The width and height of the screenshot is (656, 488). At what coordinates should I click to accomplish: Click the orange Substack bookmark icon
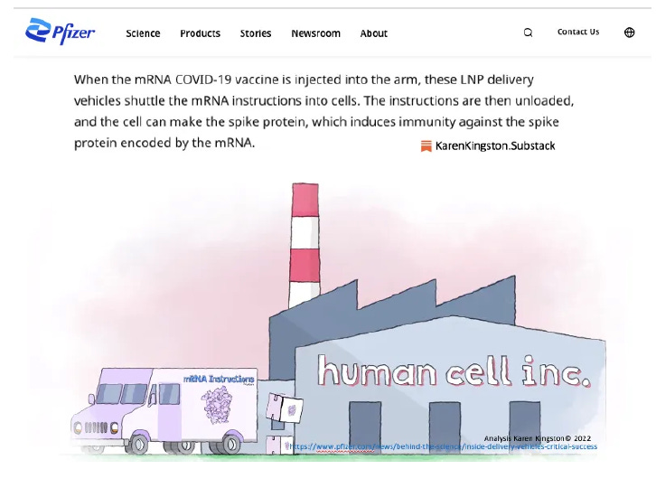pyautogui.click(x=426, y=146)
